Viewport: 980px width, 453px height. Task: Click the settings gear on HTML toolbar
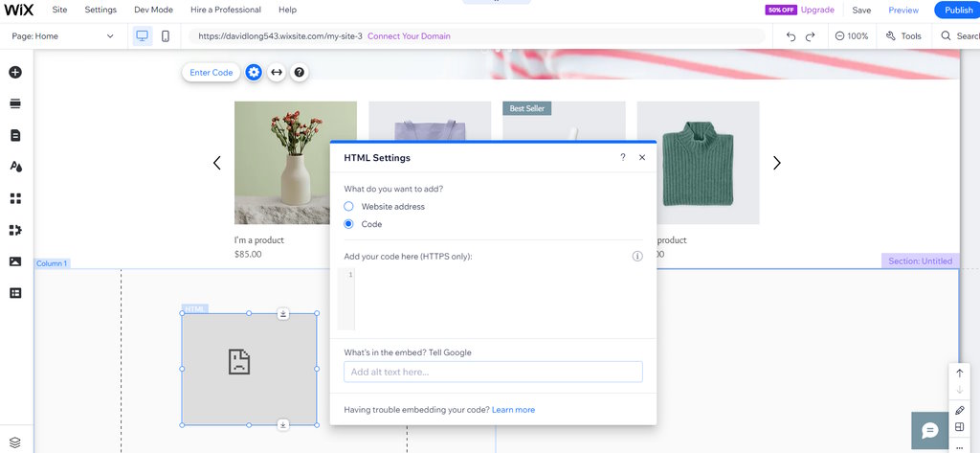pyautogui.click(x=253, y=72)
